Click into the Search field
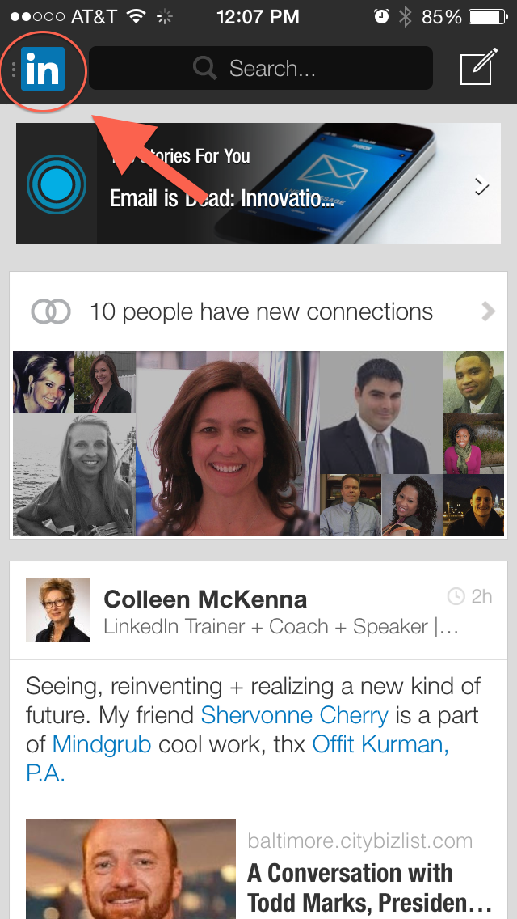 coord(261,69)
